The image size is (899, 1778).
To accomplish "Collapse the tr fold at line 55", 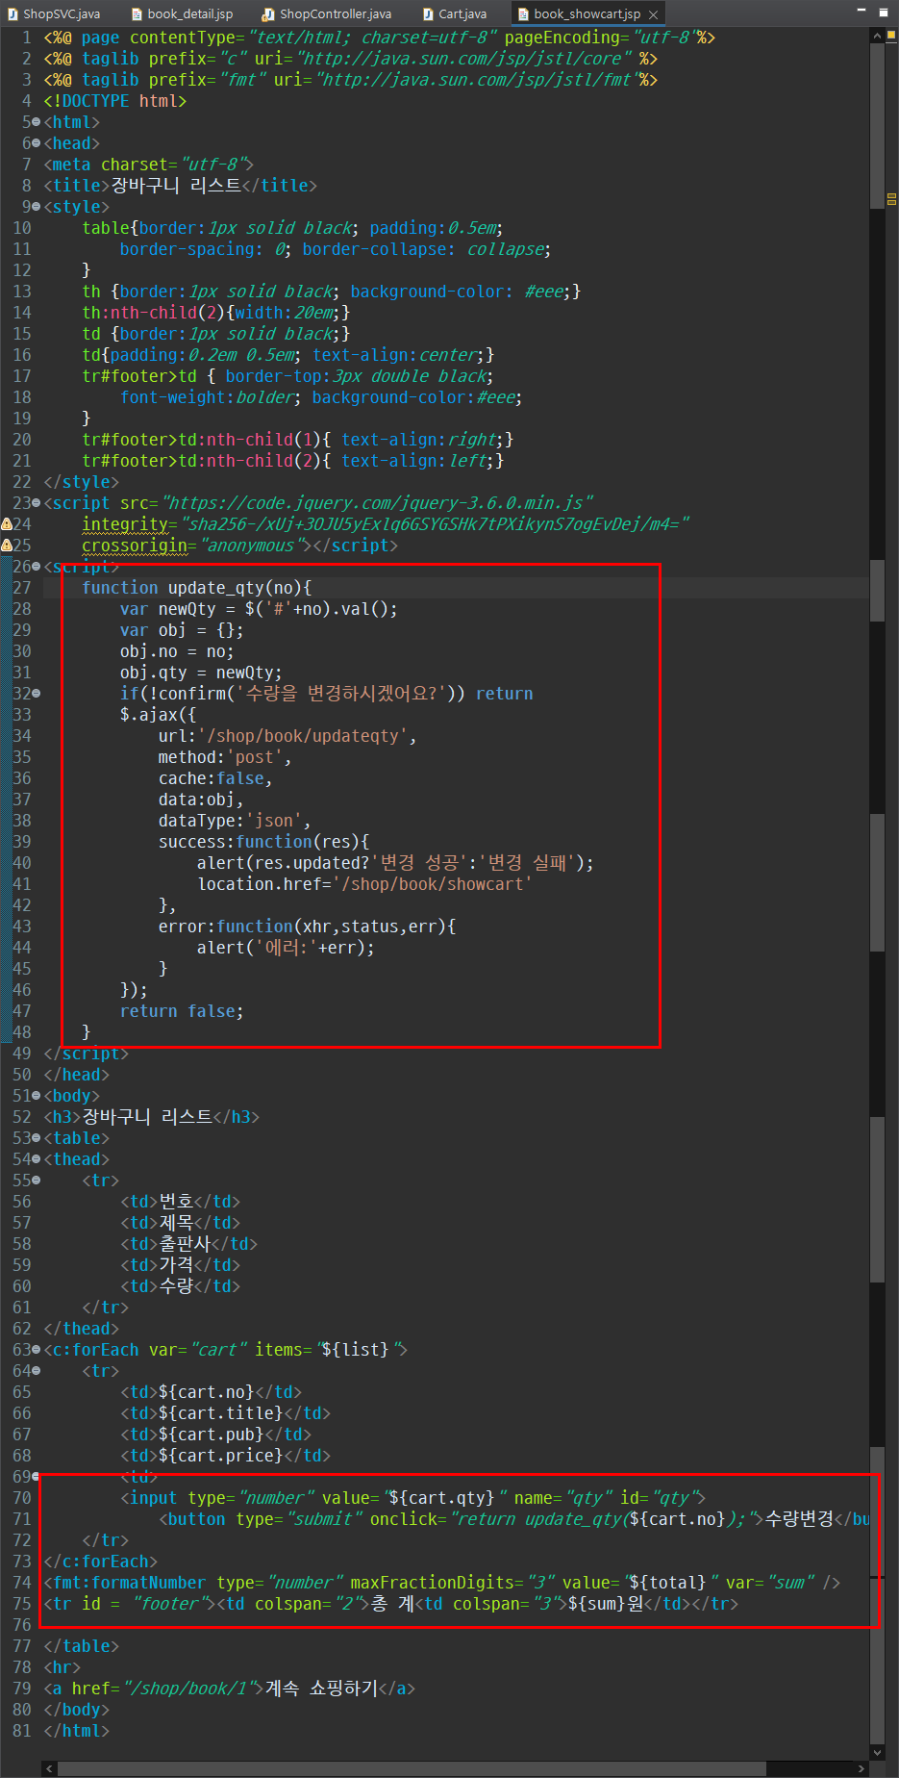I will click(x=37, y=1180).
